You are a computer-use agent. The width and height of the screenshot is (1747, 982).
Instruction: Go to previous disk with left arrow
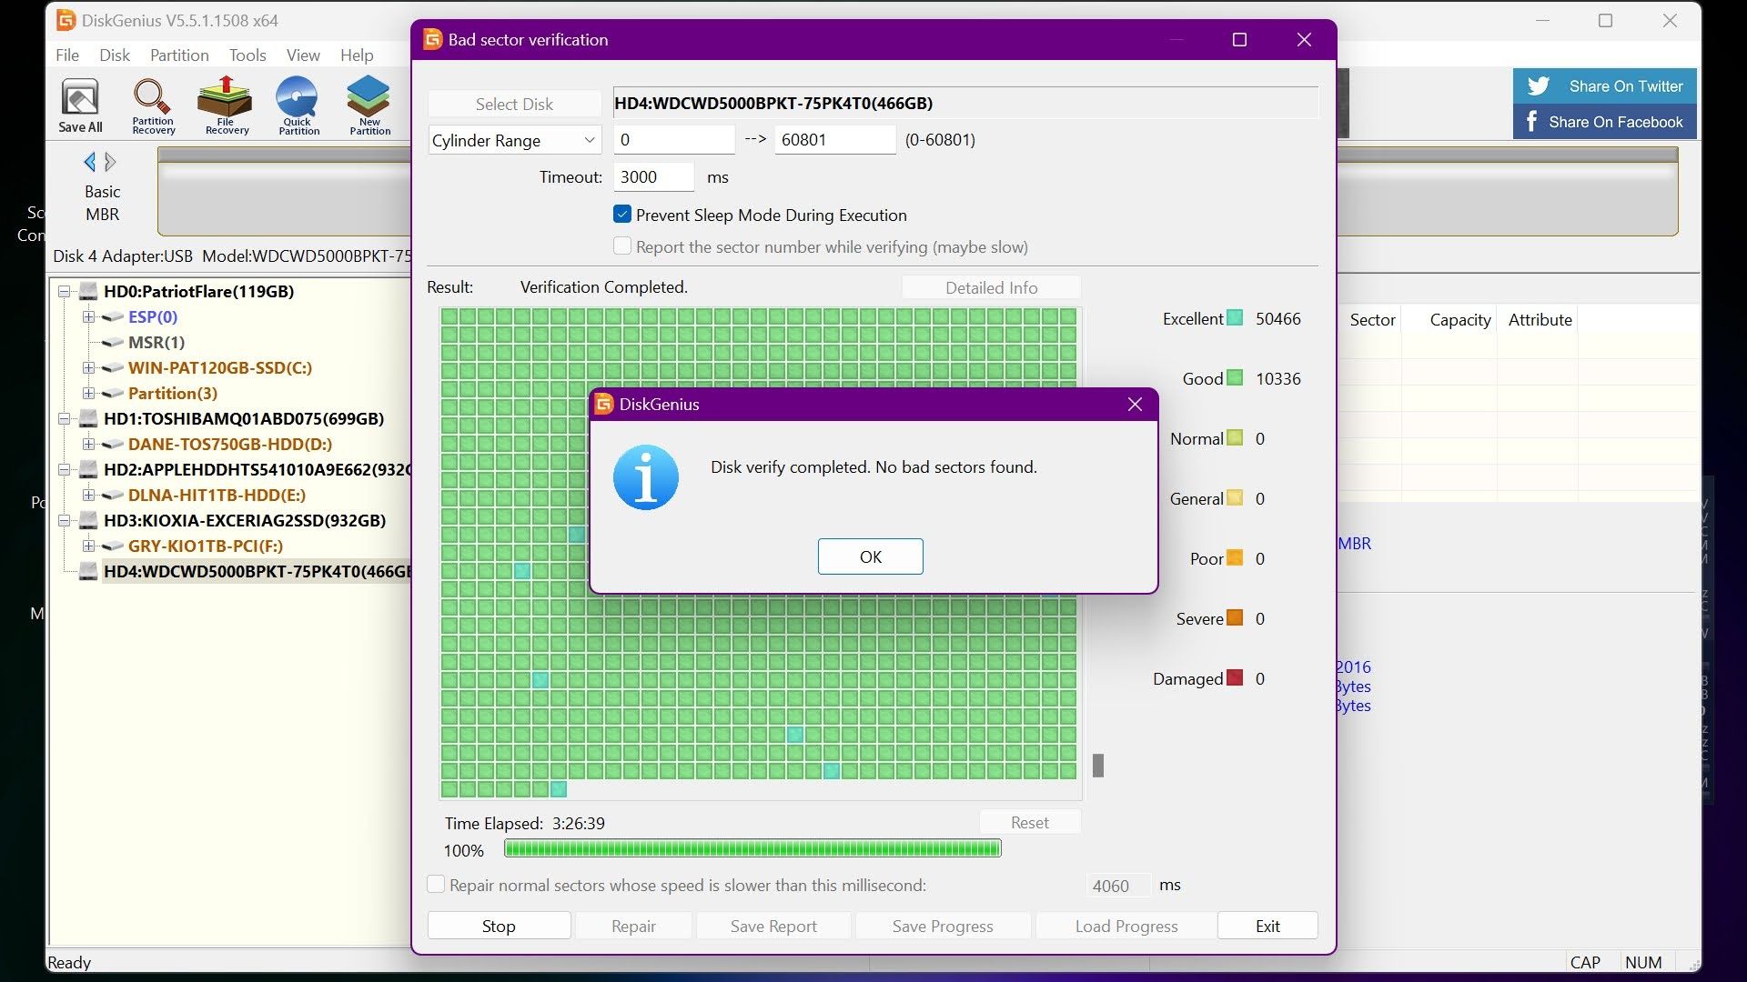click(x=89, y=162)
